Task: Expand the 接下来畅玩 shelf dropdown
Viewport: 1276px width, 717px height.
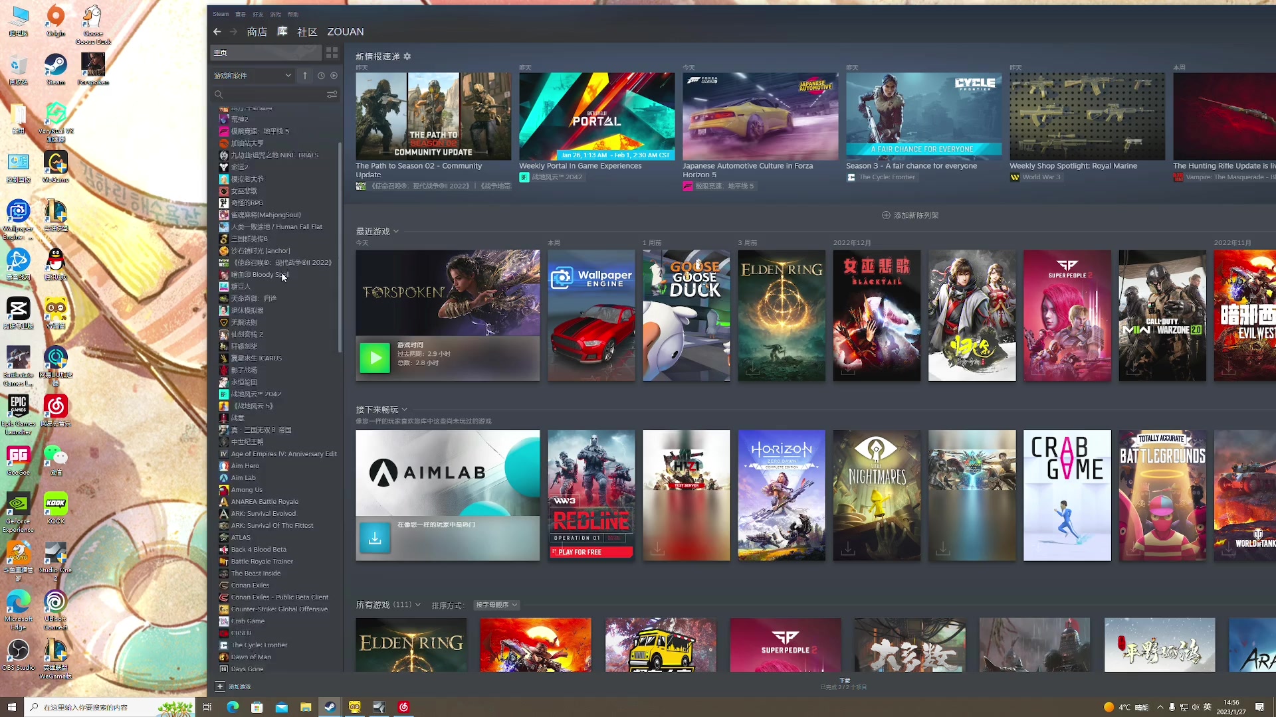Action: (404, 410)
